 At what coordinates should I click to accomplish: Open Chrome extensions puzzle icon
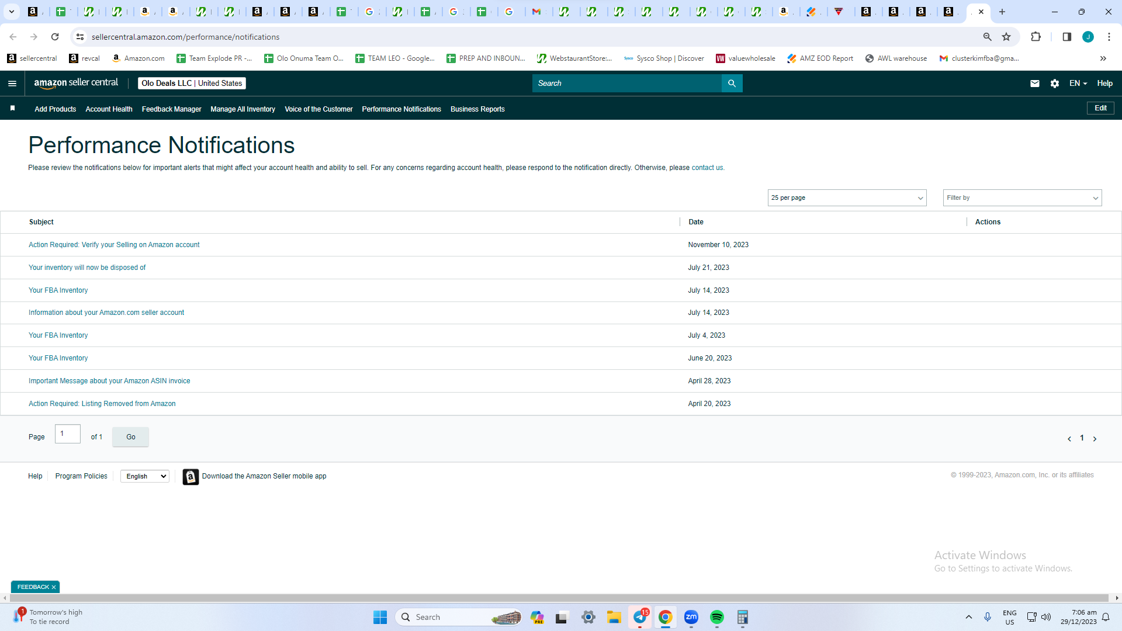[1036, 37]
